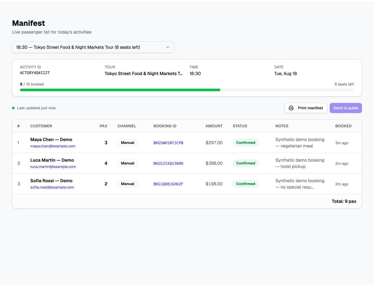This screenshot has width=374, height=285.
Task: Click the printer icon in Print manifest
Action: coord(291,108)
